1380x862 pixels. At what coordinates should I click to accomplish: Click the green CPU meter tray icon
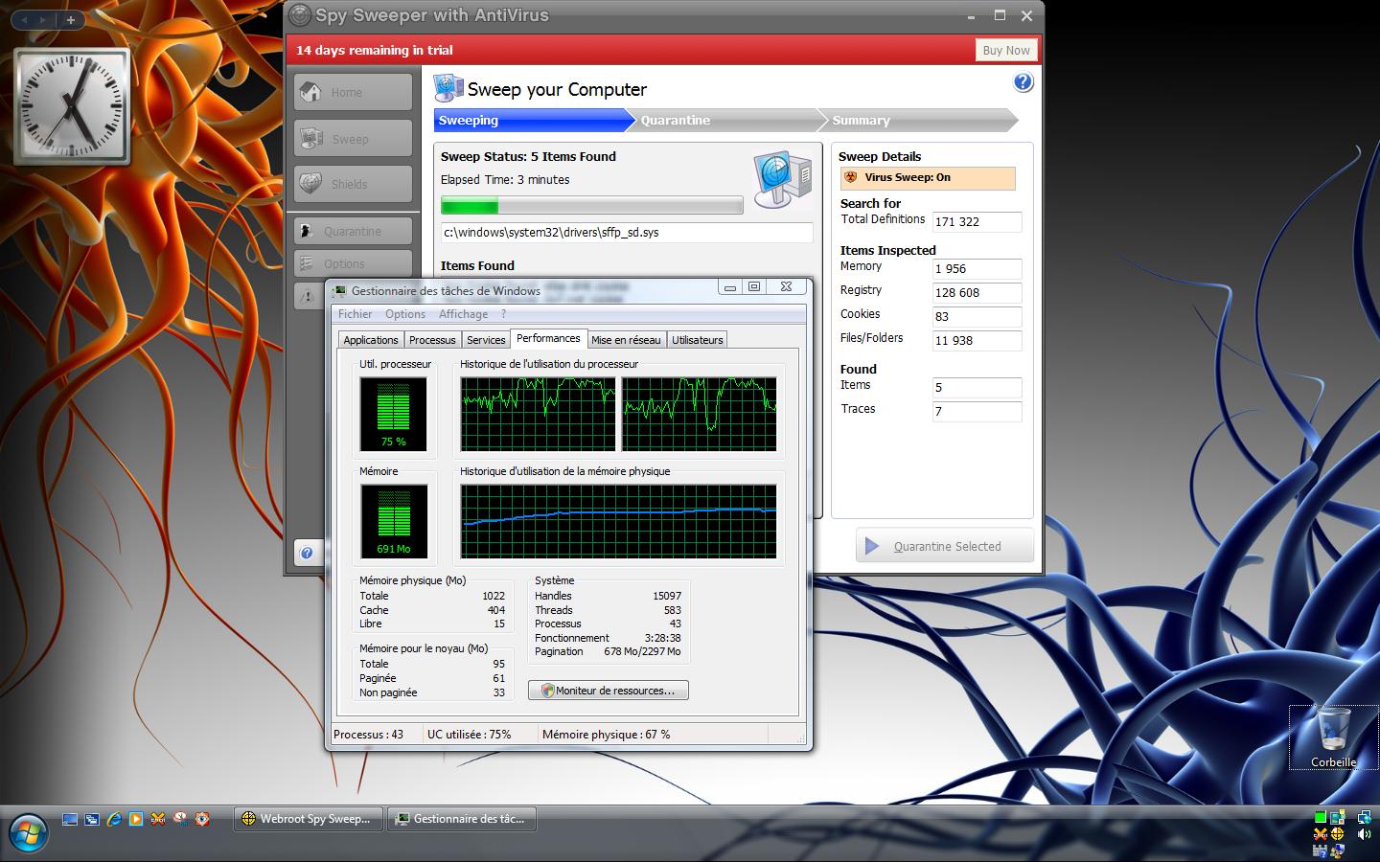point(1321,817)
